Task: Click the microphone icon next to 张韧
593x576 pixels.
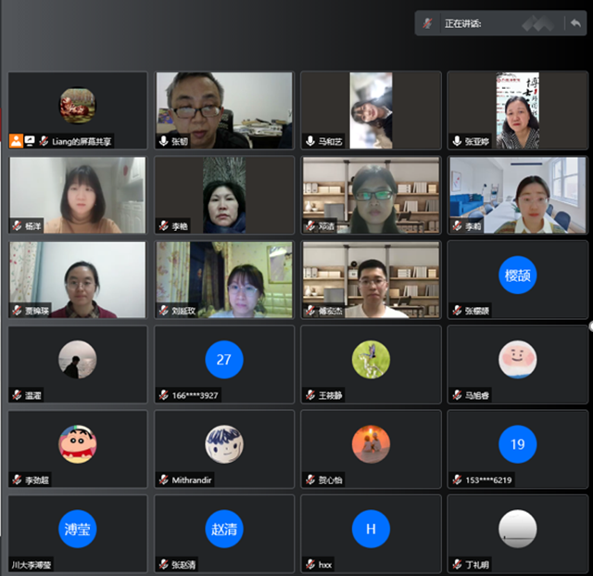Action: point(163,141)
